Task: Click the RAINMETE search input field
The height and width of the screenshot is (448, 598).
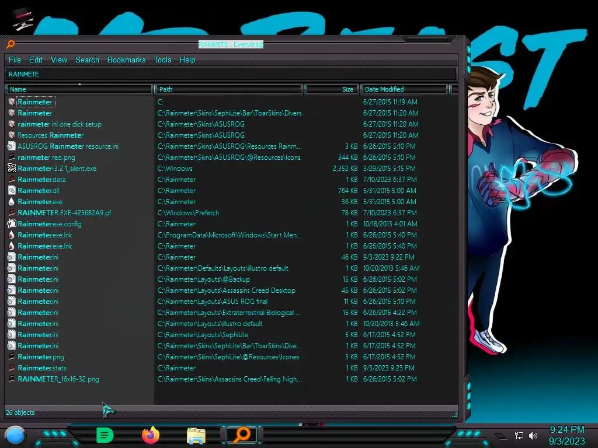Action: pos(231,74)
